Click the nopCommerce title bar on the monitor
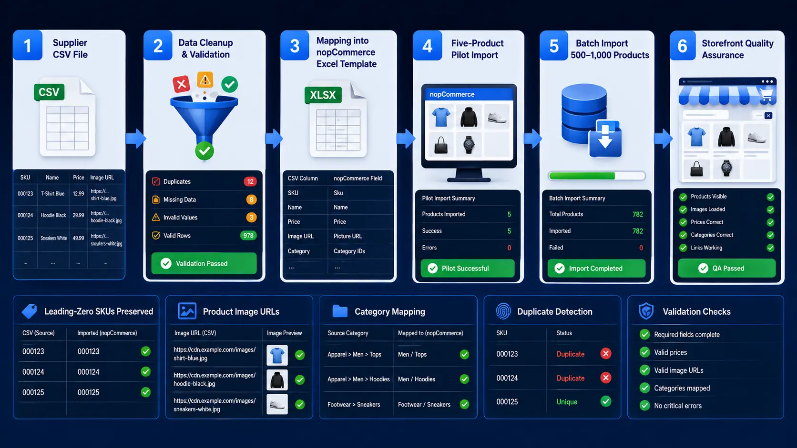 coord(469,94)
